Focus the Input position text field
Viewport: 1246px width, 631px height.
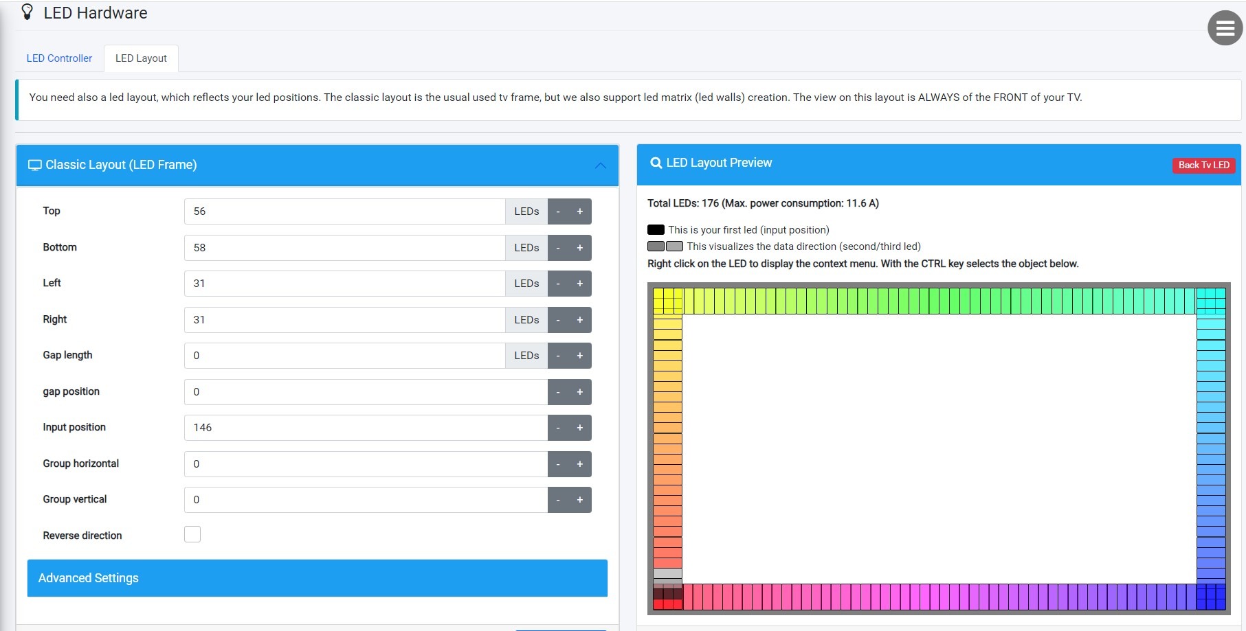tap(365, 428)
